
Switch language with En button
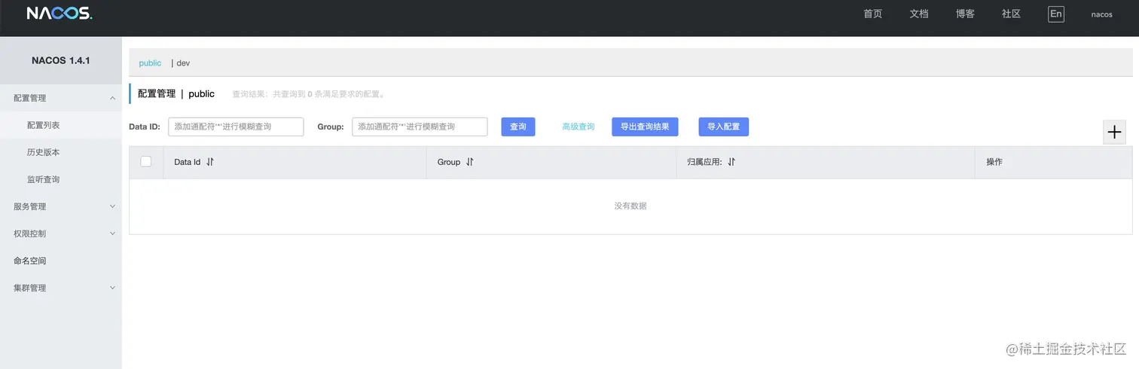point(1056,14)
